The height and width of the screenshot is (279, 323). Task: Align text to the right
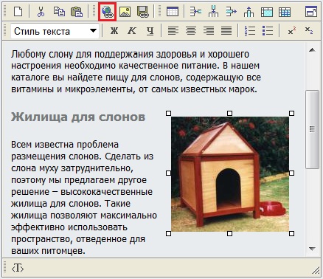click(209, 31)
